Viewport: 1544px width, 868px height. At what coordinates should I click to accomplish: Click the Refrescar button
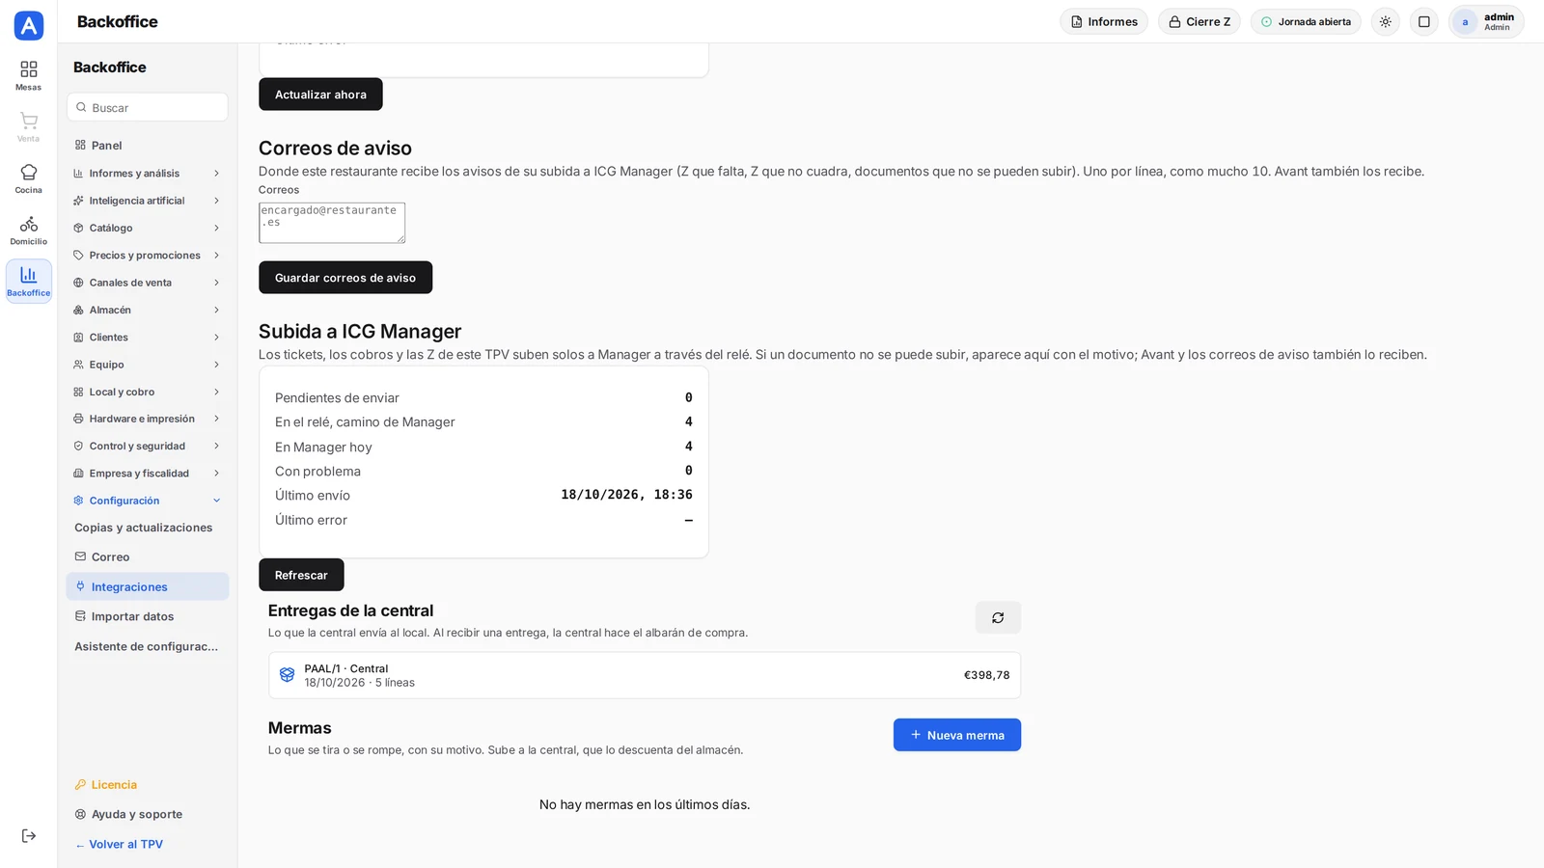pyautogui.click(x=301, y=575)
